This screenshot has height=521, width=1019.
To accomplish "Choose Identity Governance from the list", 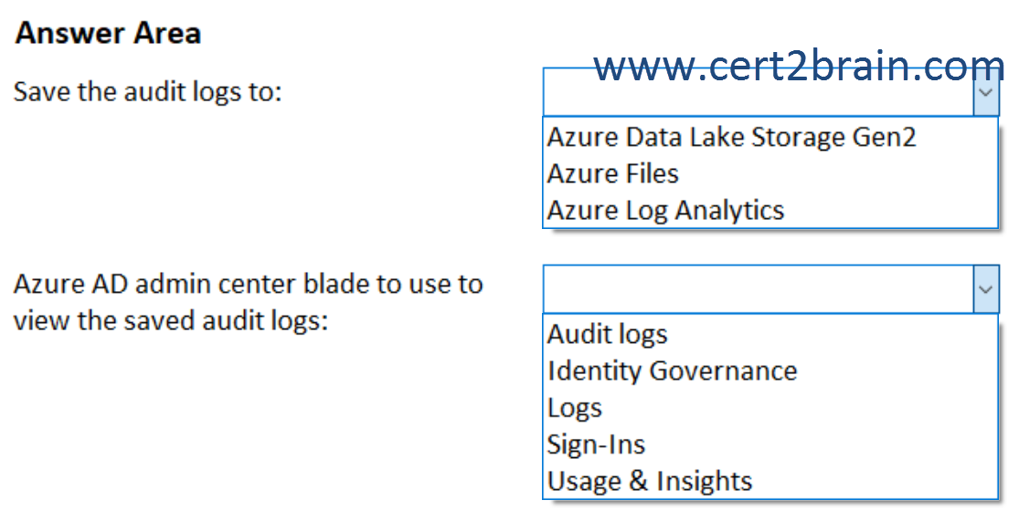I will 672,371.
